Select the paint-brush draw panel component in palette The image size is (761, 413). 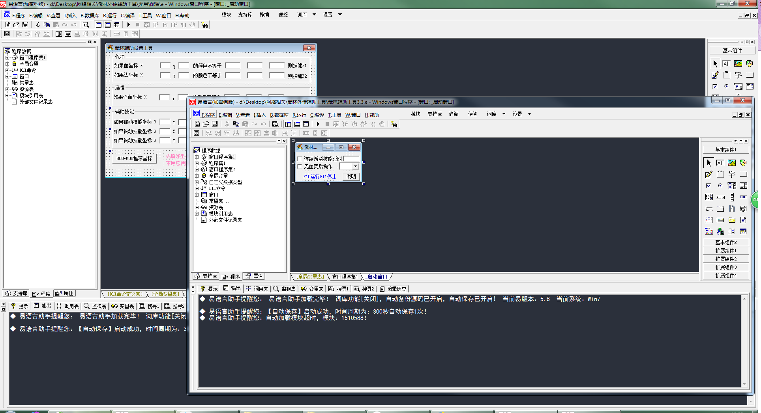point(709,174)
